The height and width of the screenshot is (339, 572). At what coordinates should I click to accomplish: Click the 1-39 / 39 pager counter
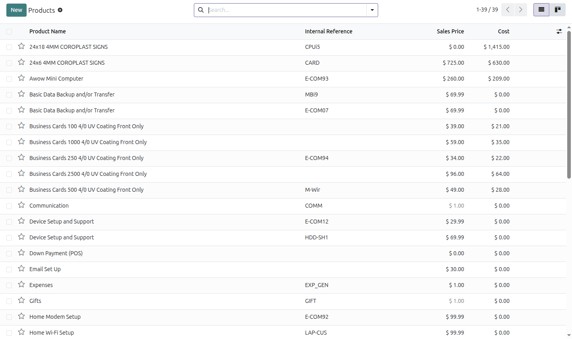487,10
